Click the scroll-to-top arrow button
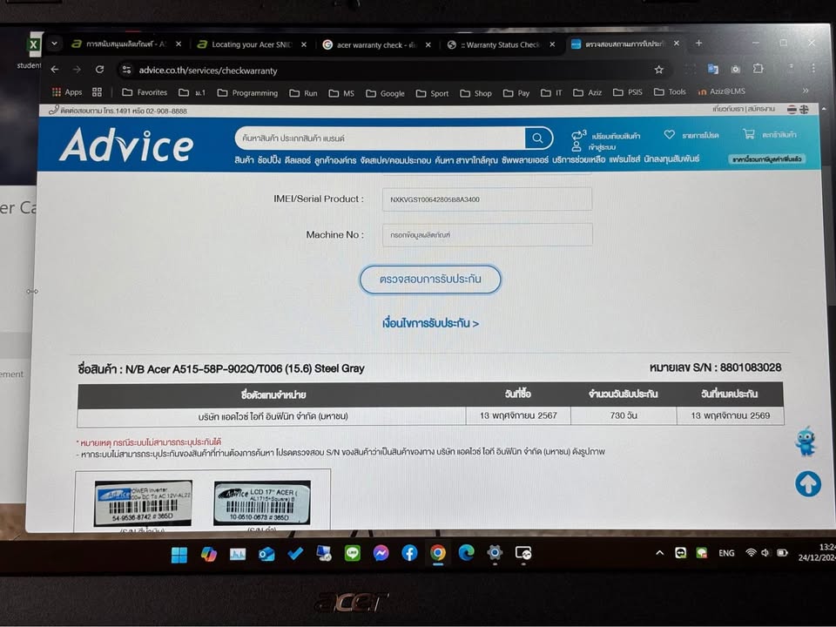Screen dimensions: 836x627 [x=808, y=483]
